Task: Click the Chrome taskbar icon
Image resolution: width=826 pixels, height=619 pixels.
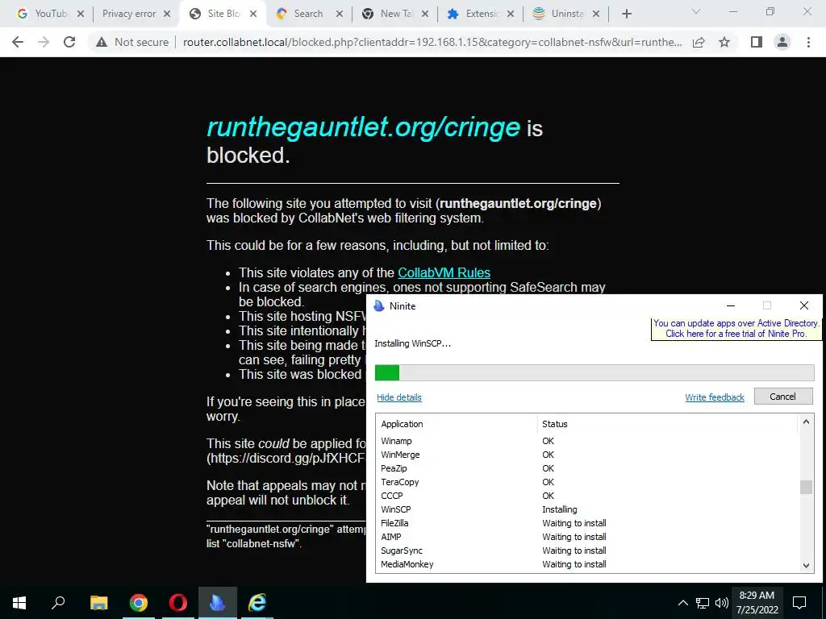Action: 139,603
